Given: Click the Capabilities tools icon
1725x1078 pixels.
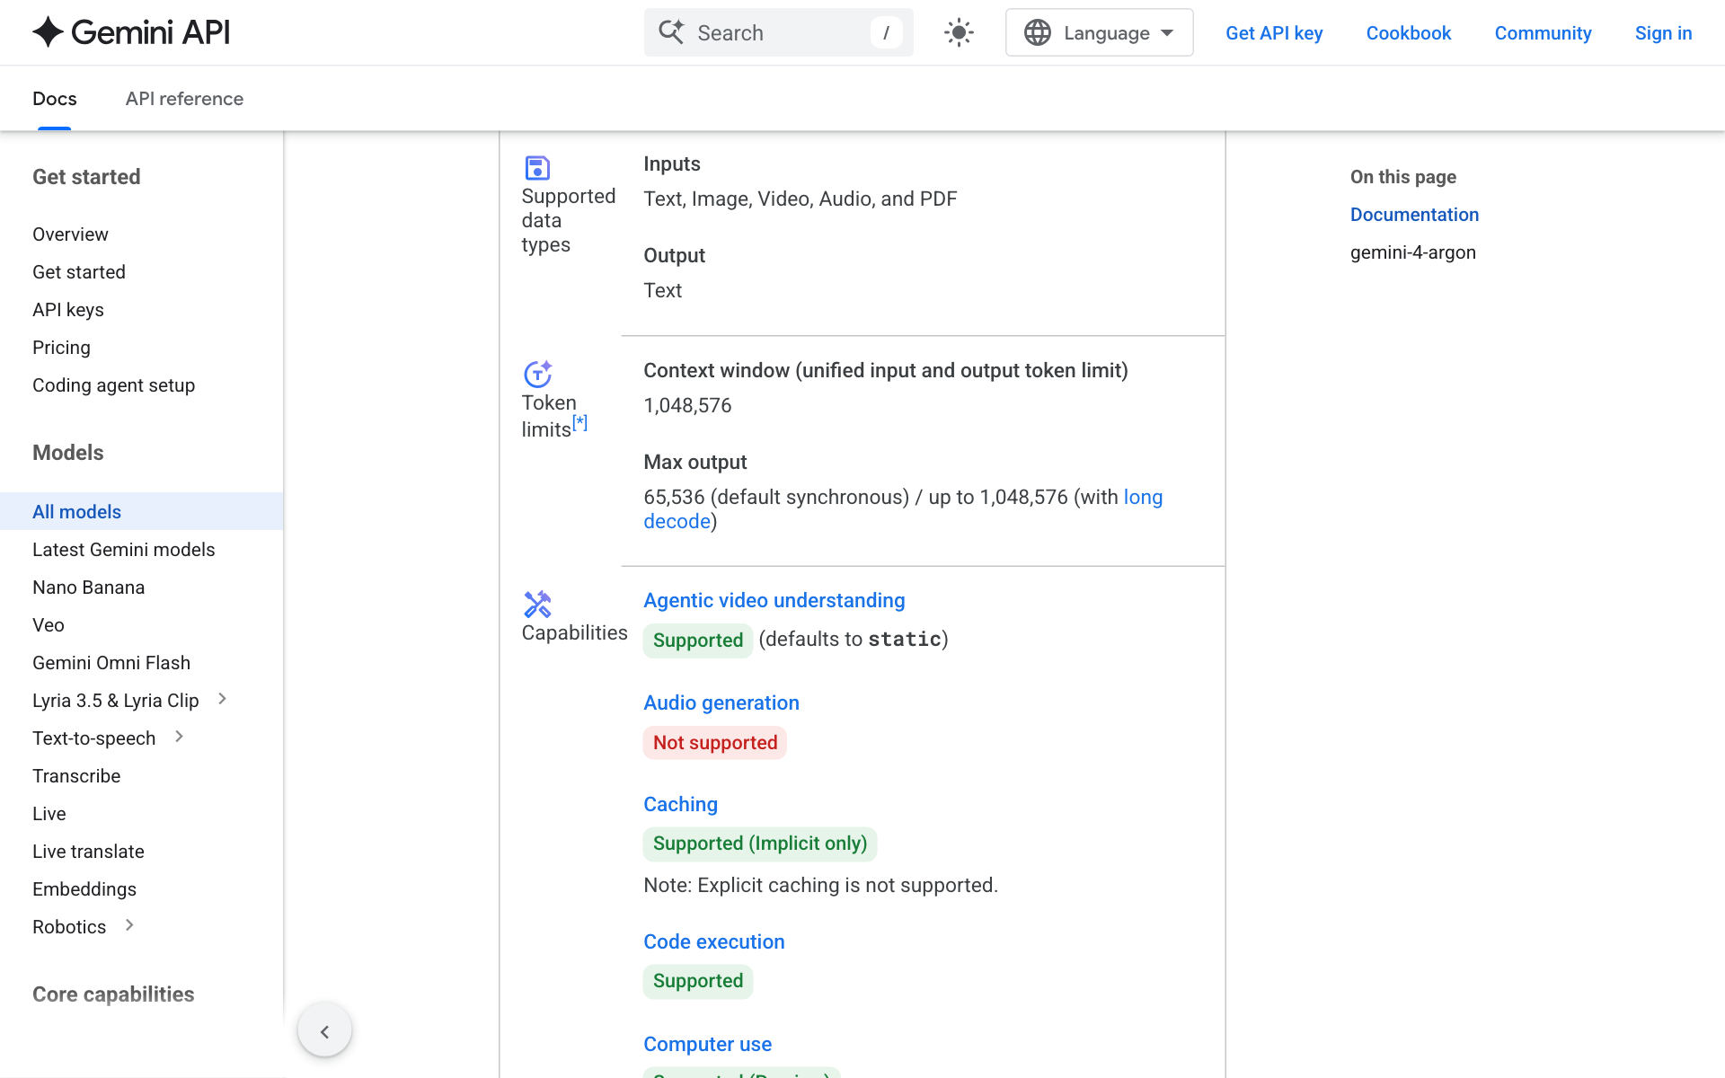Looking at the screenshot, I should coord(537,604).
